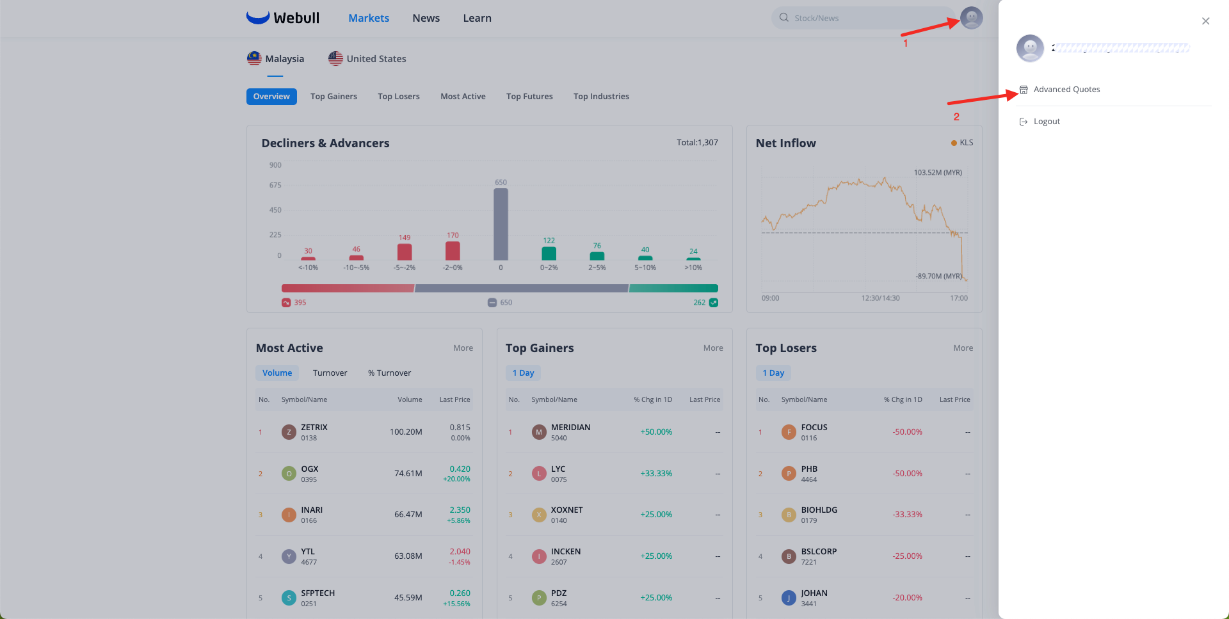Click the side panel user avatar
1229x619 pixels.
click(x=1030, y=48)
